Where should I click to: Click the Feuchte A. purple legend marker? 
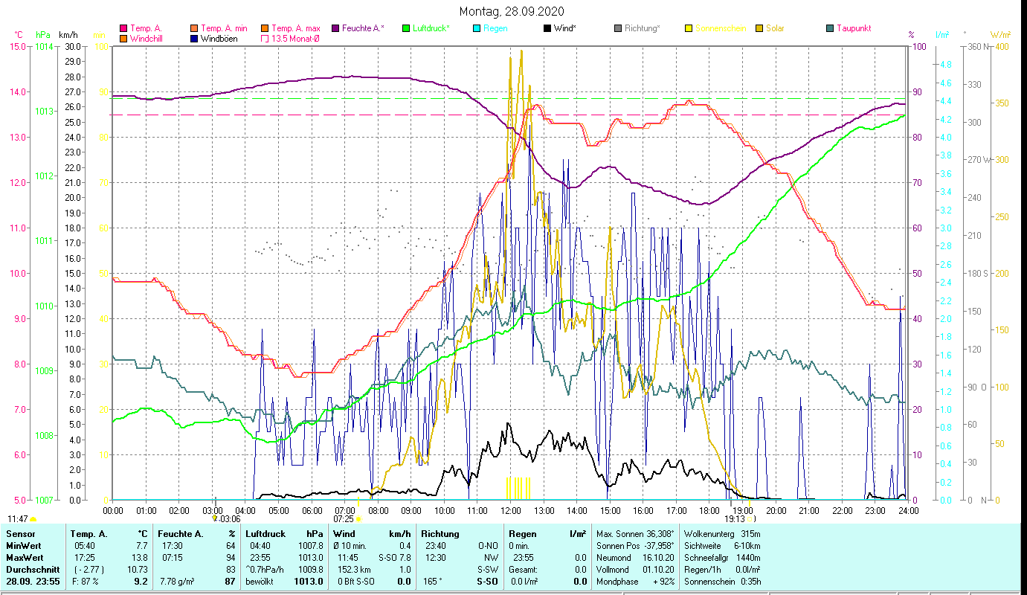pos(335,28)
